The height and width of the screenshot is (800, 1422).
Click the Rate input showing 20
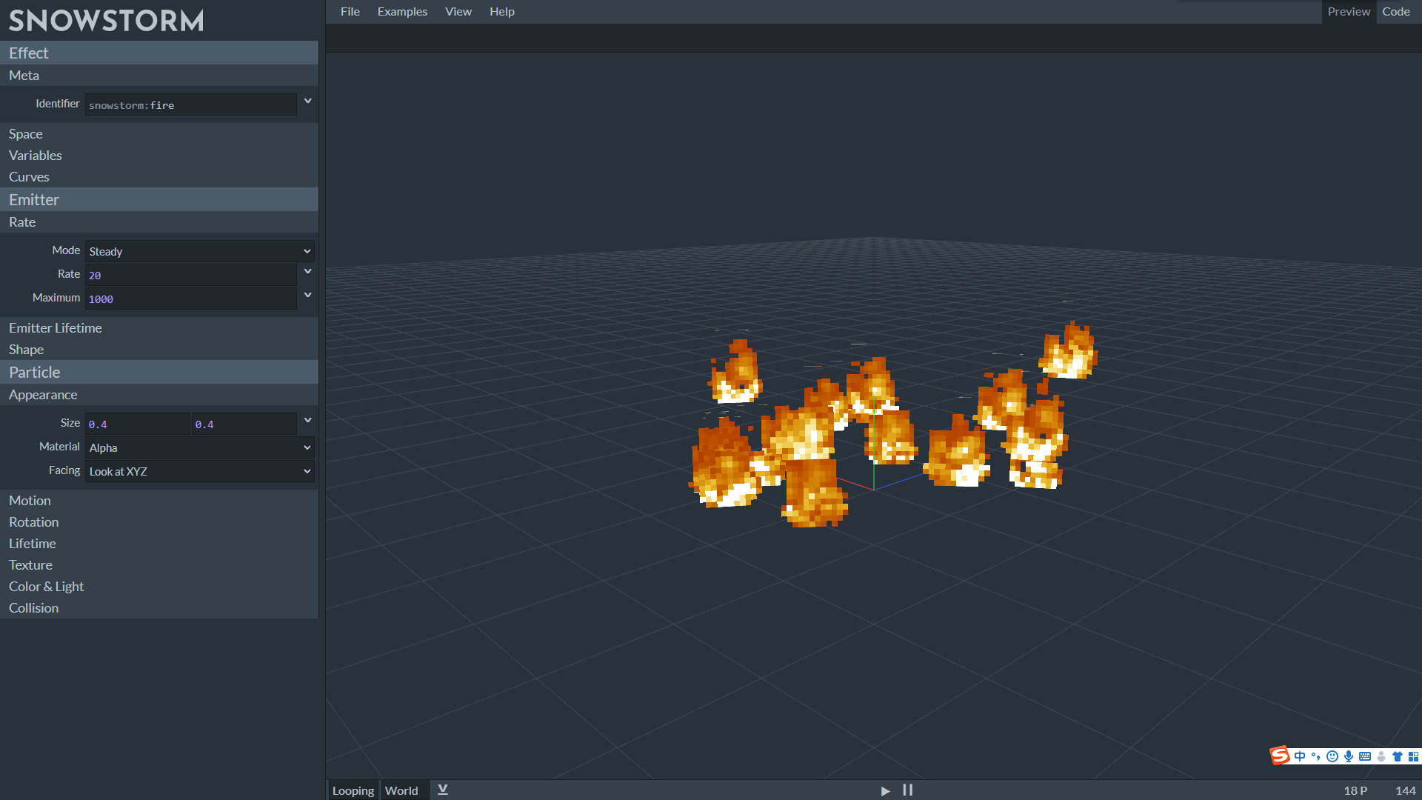191,275
